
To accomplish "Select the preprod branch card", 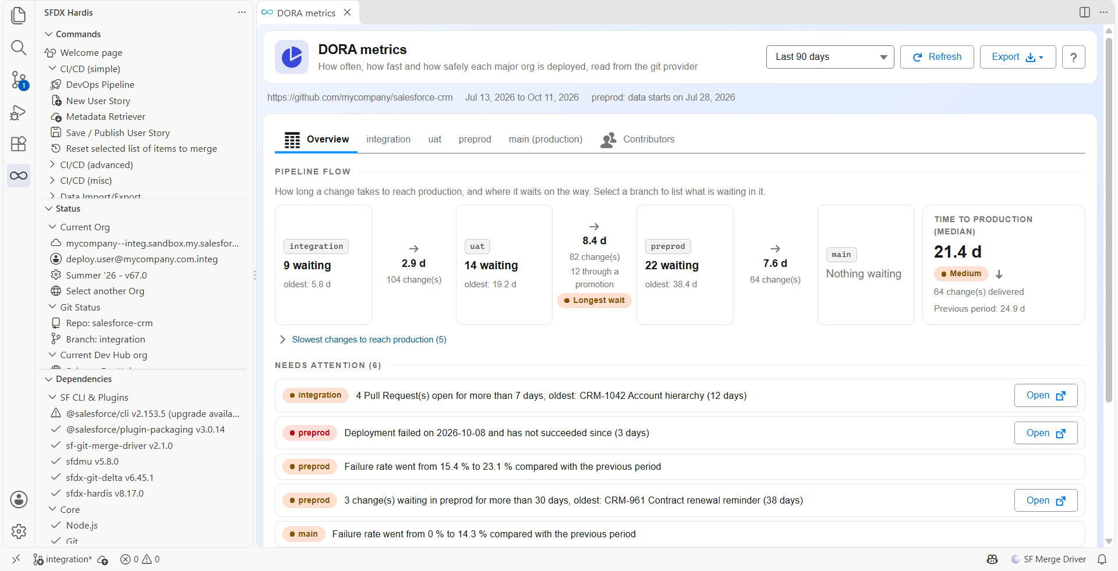I will (x=685, y=265).
